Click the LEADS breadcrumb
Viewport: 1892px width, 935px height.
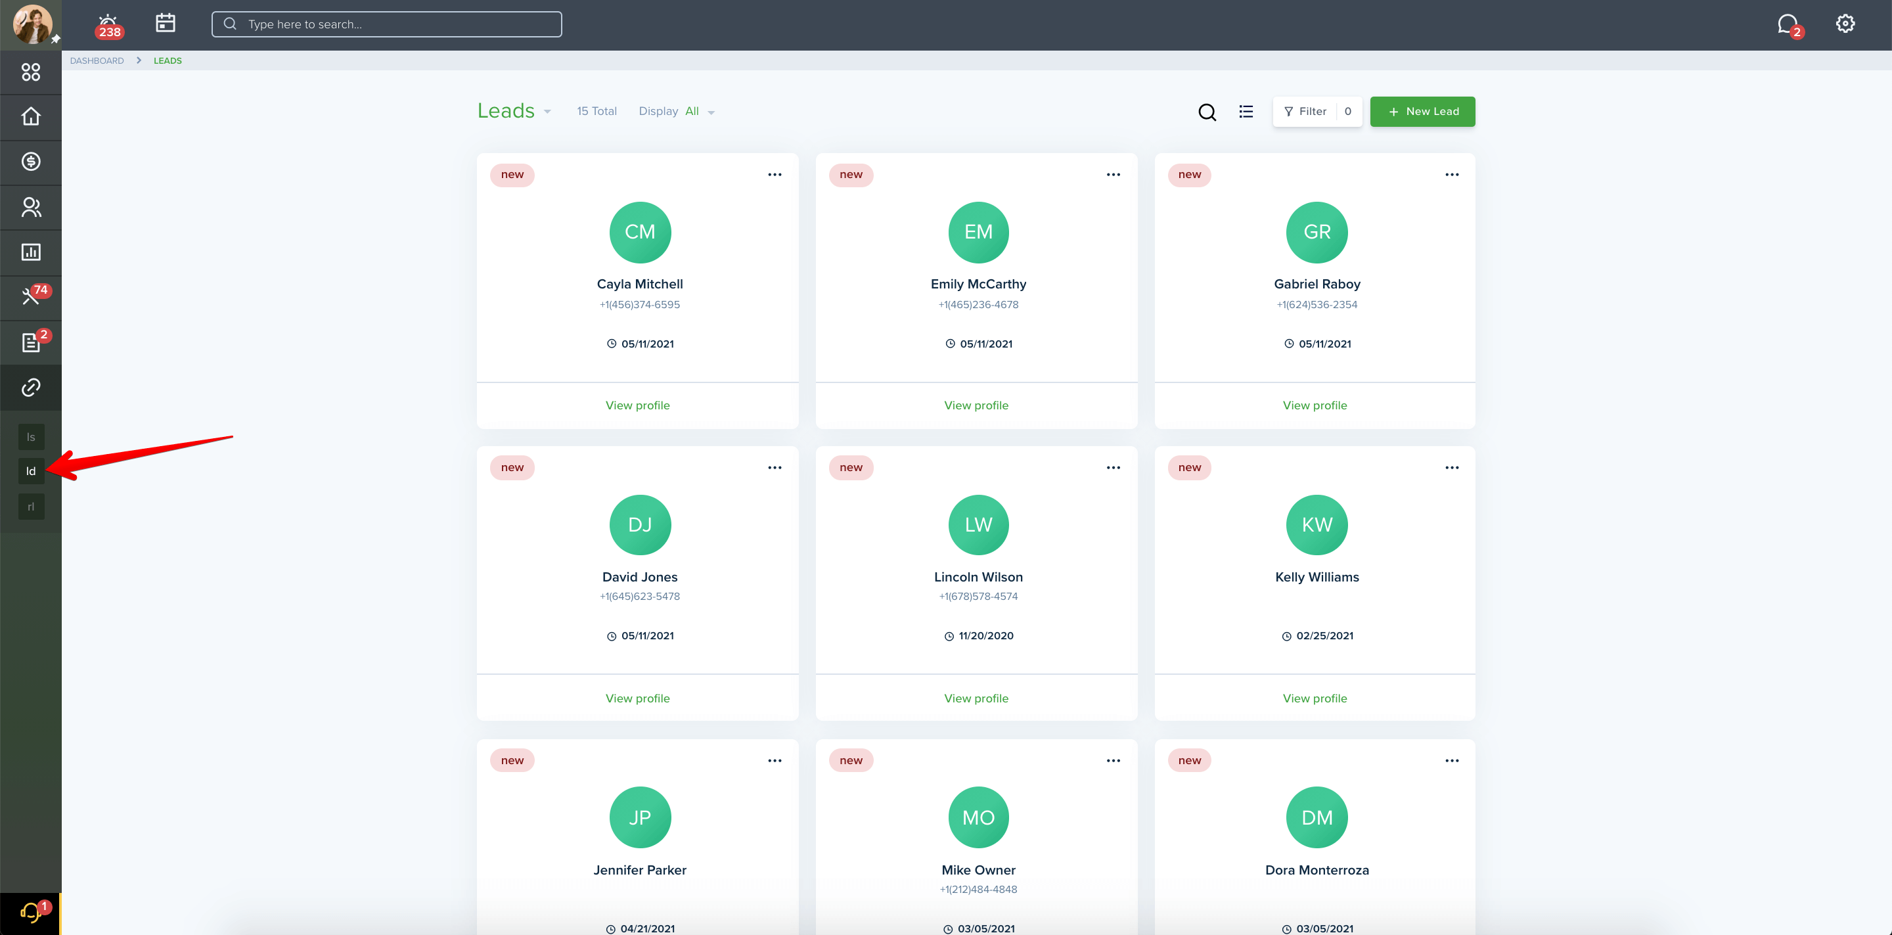(x=168, y=61)
